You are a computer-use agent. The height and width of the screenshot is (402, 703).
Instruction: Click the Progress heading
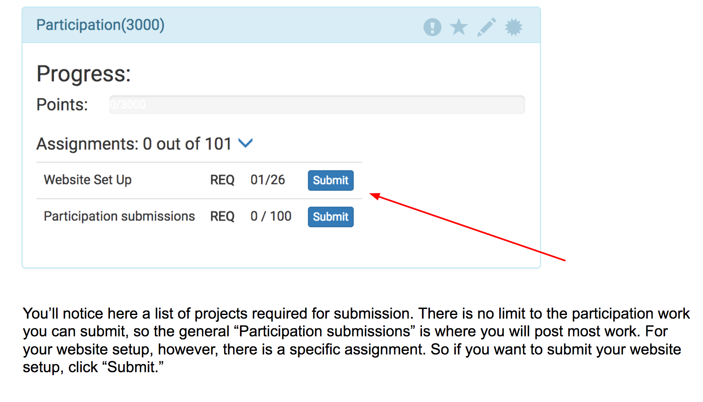click(84, 74)
